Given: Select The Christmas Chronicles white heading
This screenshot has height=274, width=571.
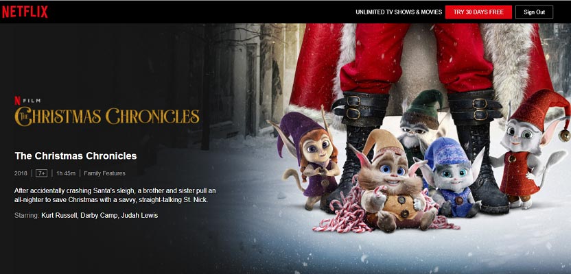Looking at the screenshot, I should [75, 156].
